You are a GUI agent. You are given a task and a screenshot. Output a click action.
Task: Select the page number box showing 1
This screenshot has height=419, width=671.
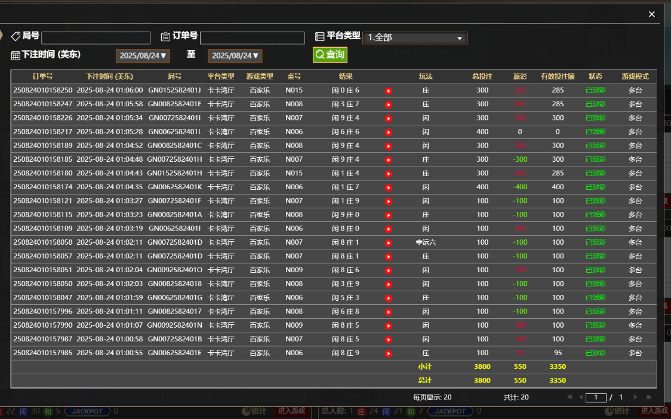596,398
